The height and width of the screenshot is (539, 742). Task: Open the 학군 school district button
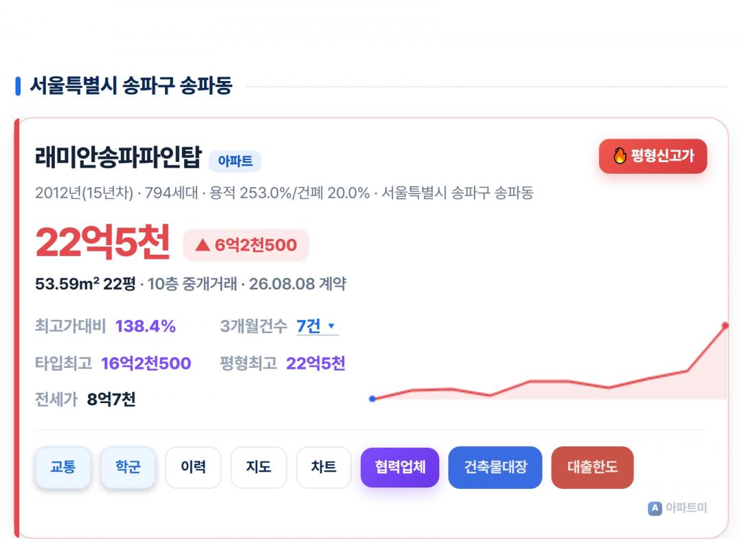pyautogui.click(x=128, y=467)
